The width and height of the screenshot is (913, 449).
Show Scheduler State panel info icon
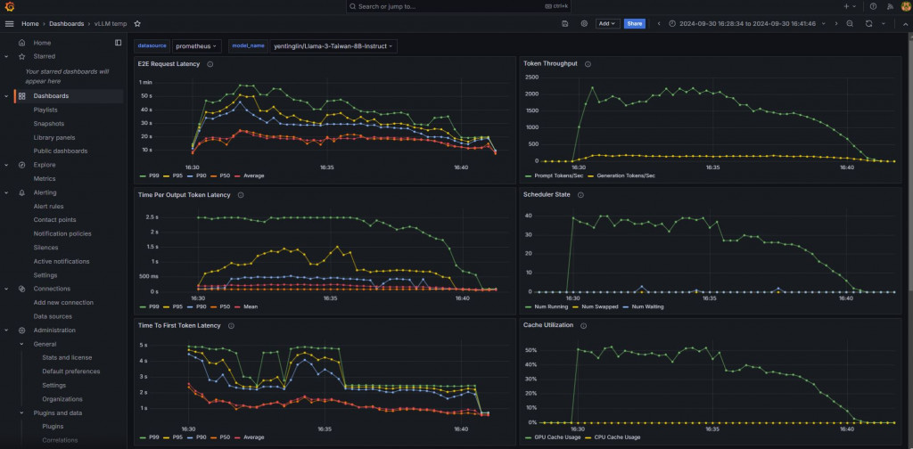[x=580, y=195]
